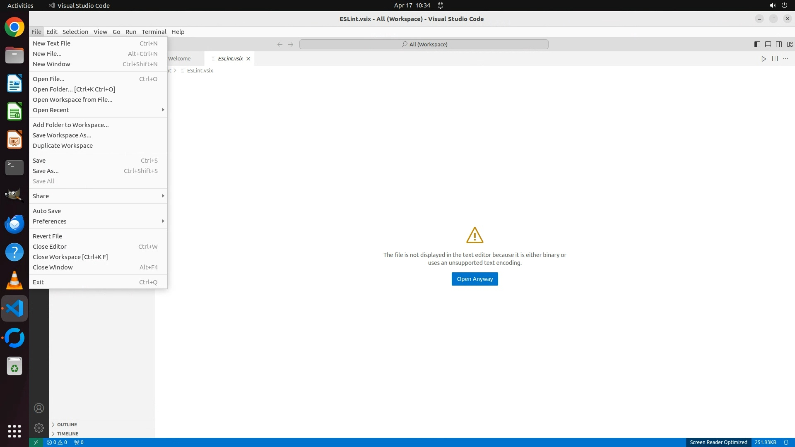Click the remote window status bar icon
Viewport: 795px width, 447px height.
(x=36, y=442)
